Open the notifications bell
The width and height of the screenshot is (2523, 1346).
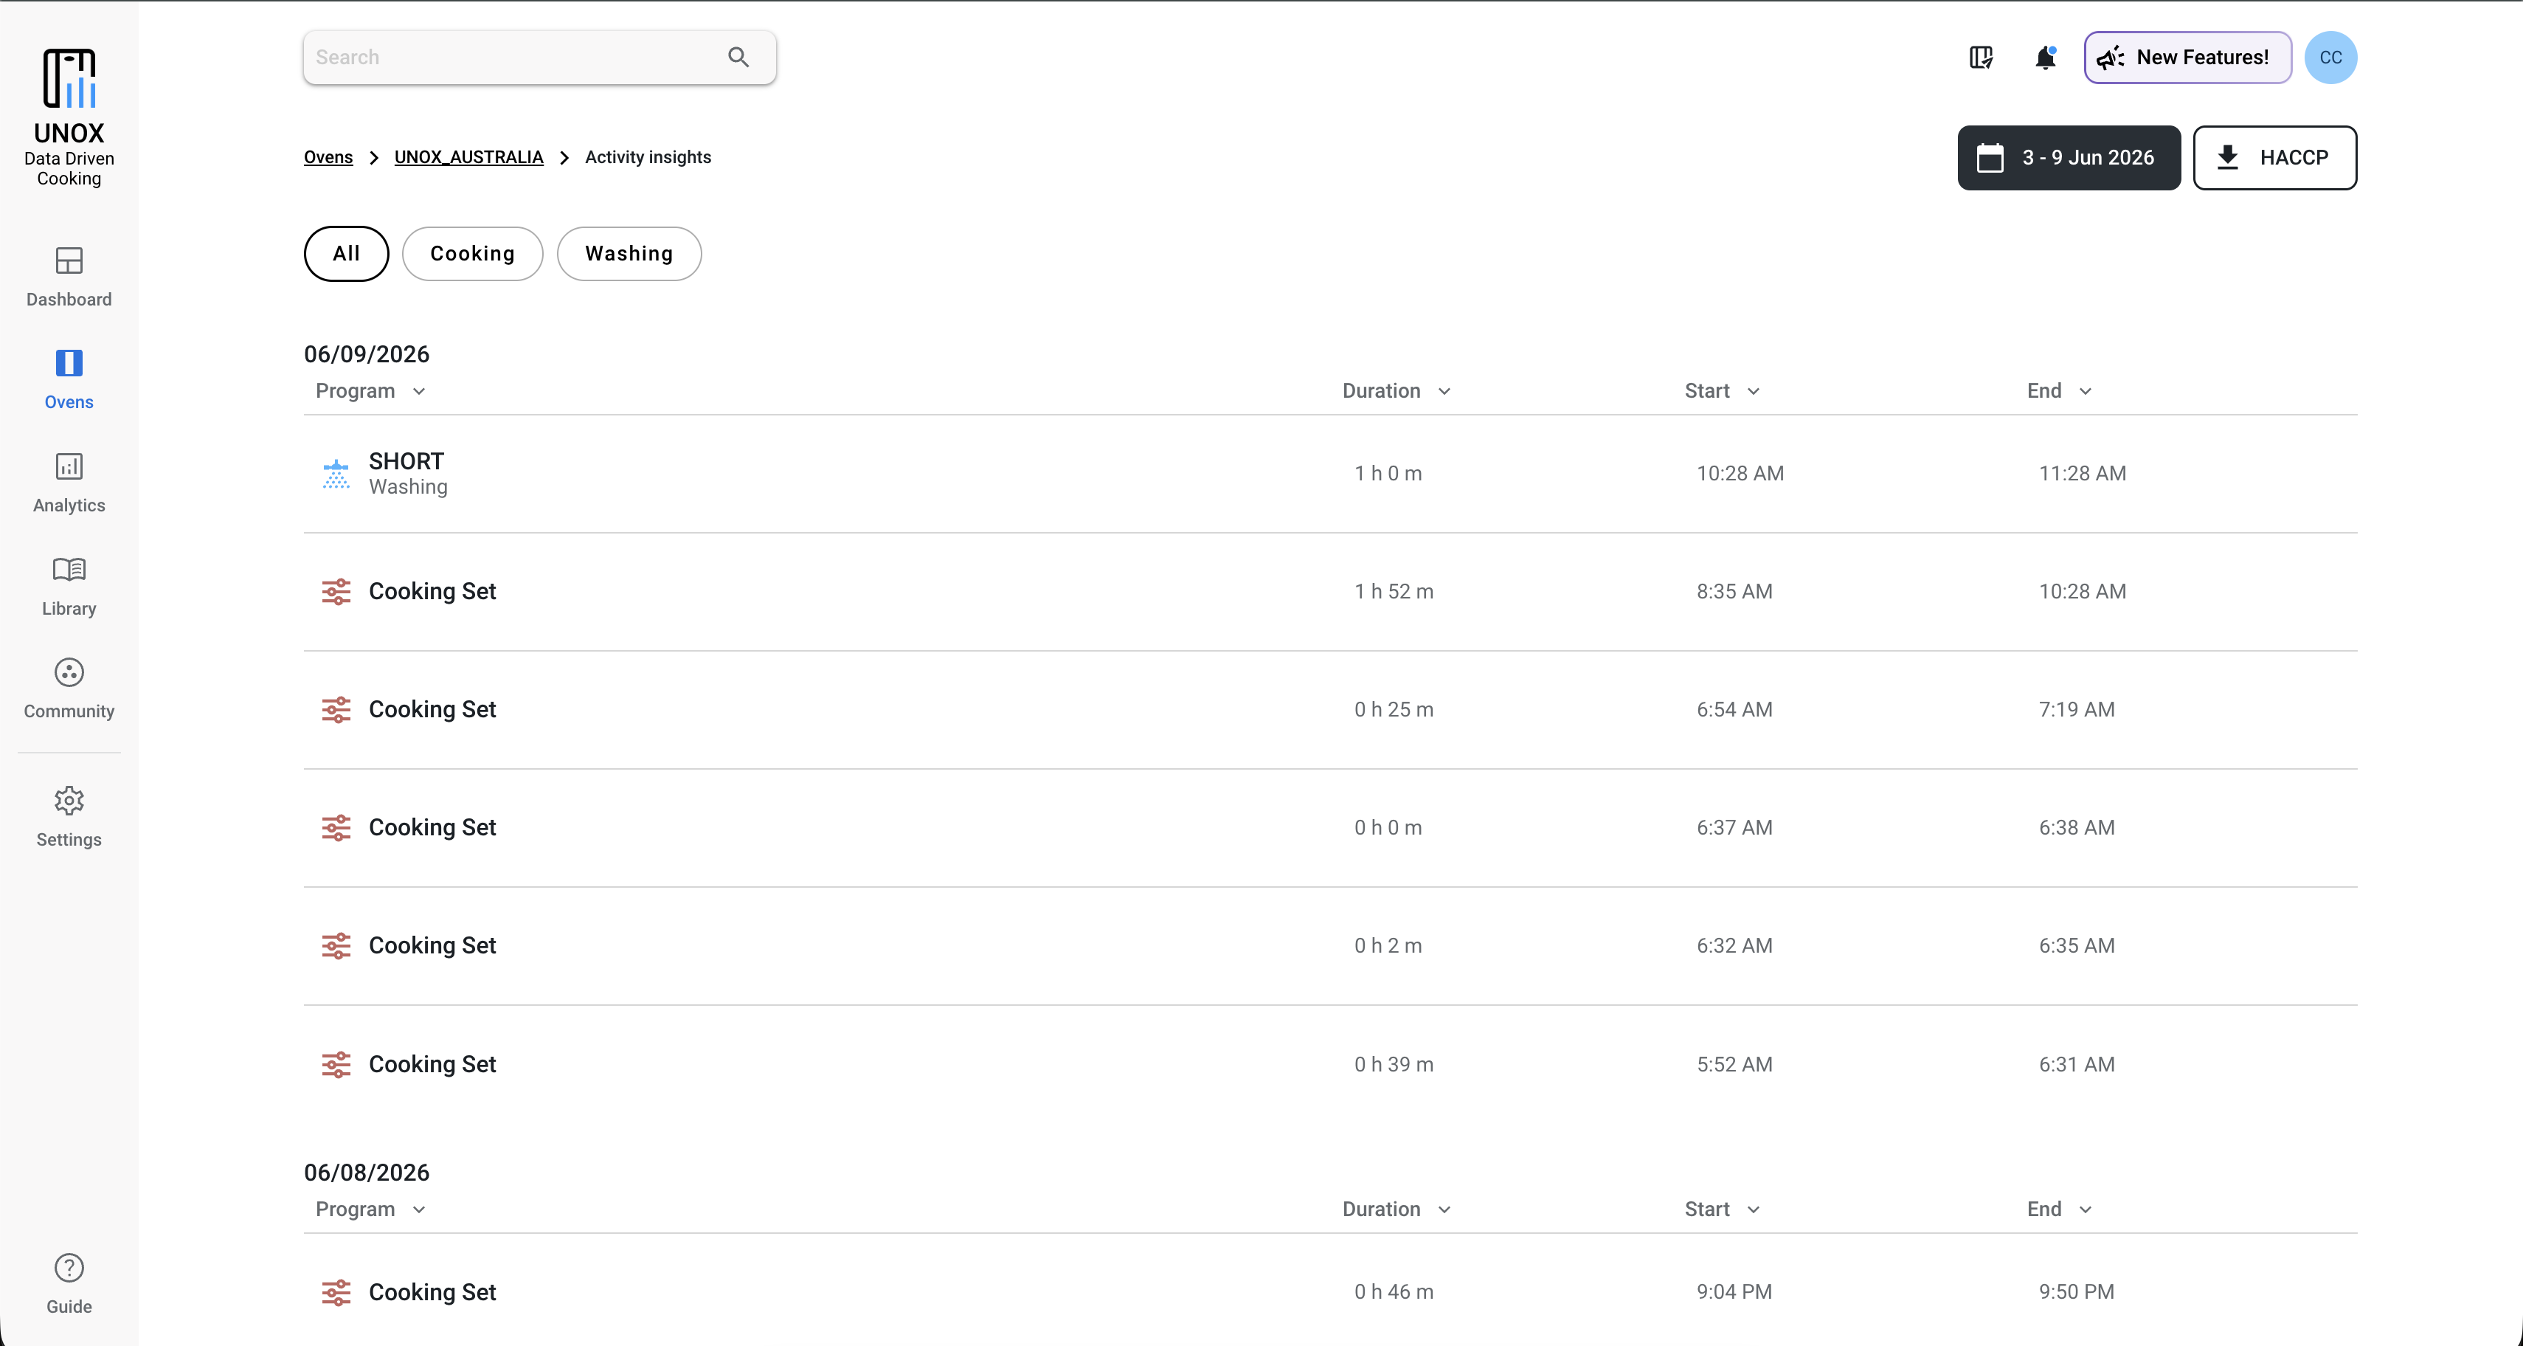(x=2045, y=57)
